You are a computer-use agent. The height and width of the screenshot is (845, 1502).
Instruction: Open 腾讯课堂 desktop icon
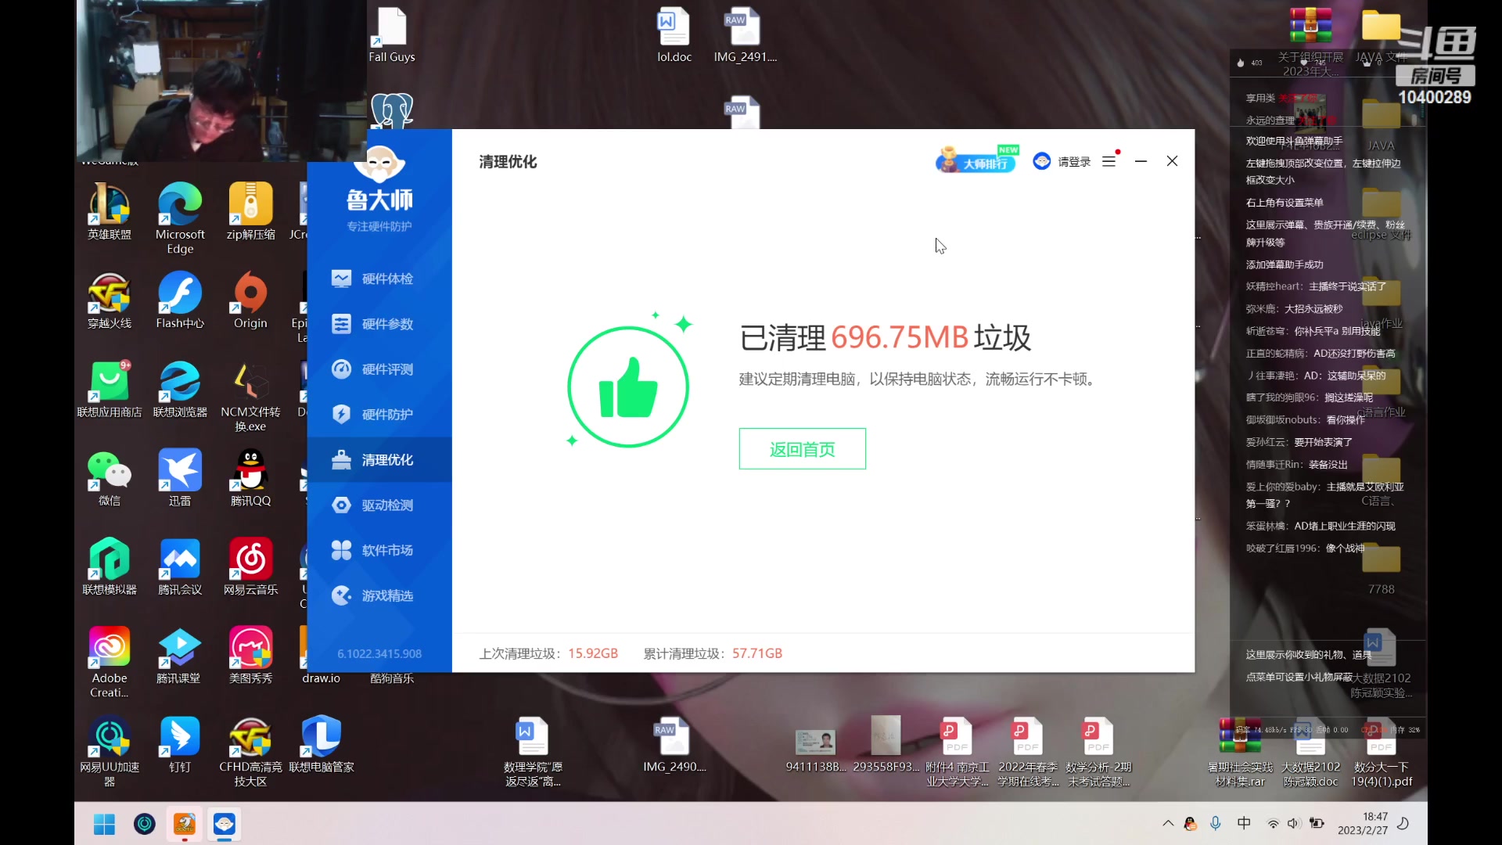tap(180, 656)
